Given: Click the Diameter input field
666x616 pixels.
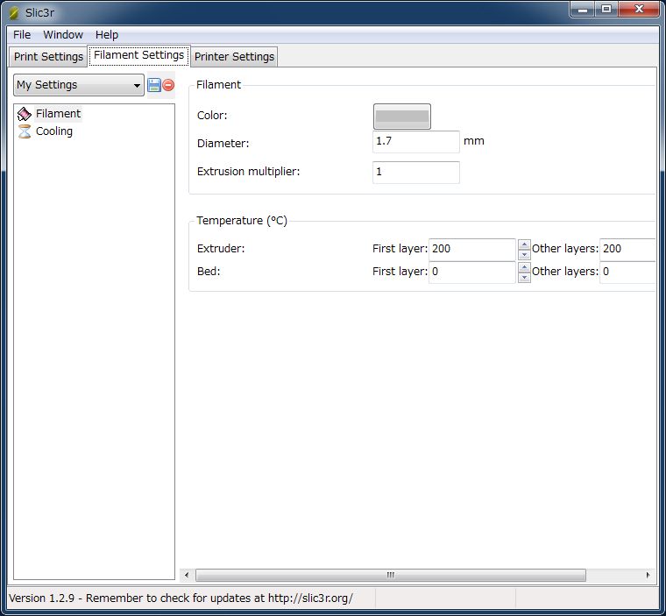Looking at the screenshot, I should (416, 141).
